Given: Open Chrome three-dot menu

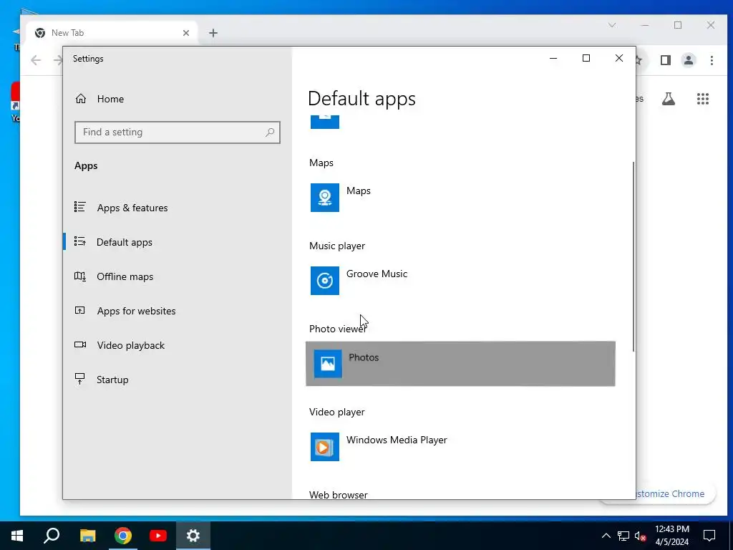Looking at the screenshot, I should pos(712,60).
